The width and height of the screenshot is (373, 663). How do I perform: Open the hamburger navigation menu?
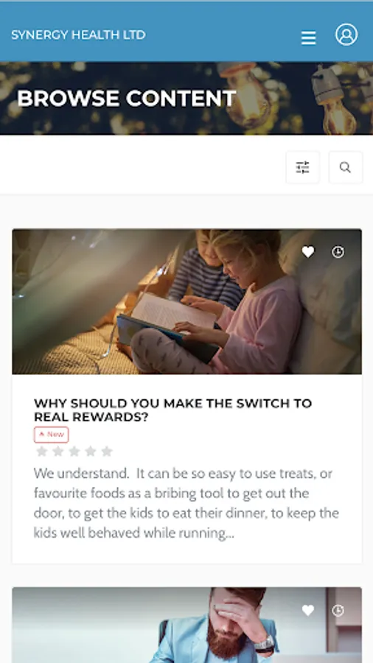coord(308,38)
